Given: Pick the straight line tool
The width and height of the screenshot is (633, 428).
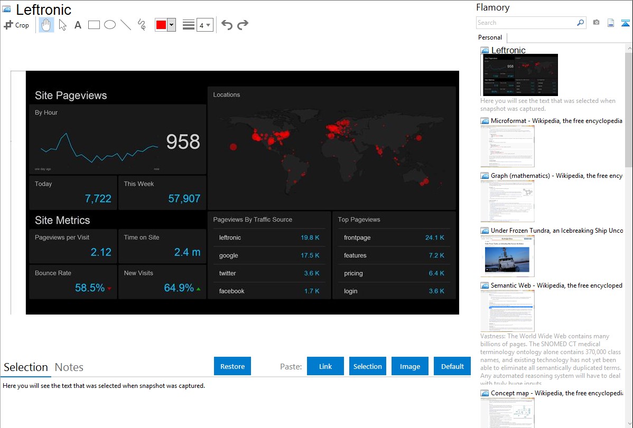Looking at the screenshot, I should pyautogui.click(x=126, y=25).
